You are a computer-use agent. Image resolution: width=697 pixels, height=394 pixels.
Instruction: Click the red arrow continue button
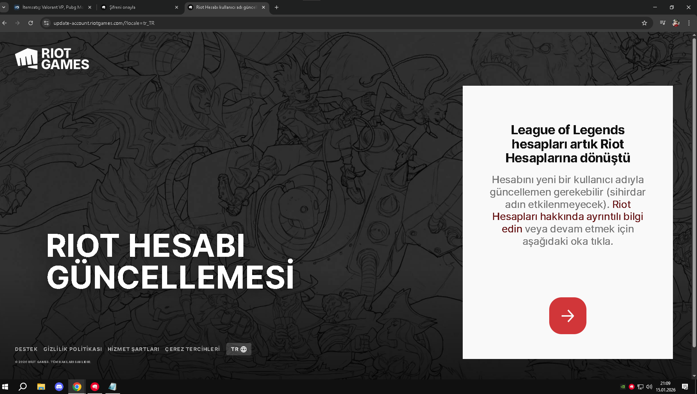click(x=567, y=316)
